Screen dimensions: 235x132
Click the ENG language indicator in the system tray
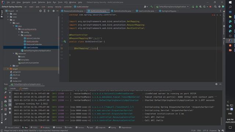(230, 114)
